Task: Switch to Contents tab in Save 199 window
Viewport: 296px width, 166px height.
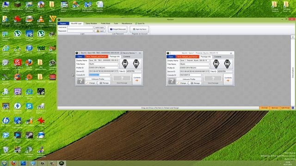Action: point(127,56)
